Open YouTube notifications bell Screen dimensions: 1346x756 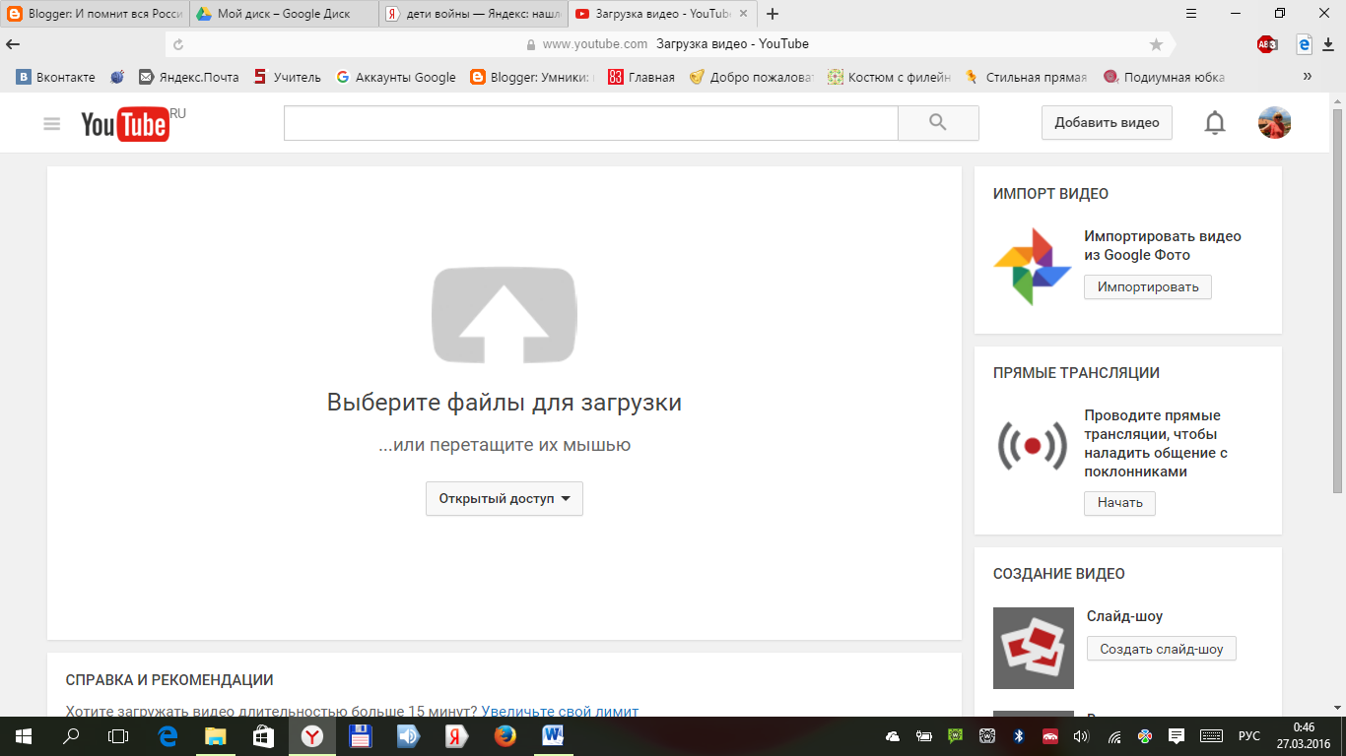coord(1216,123)
